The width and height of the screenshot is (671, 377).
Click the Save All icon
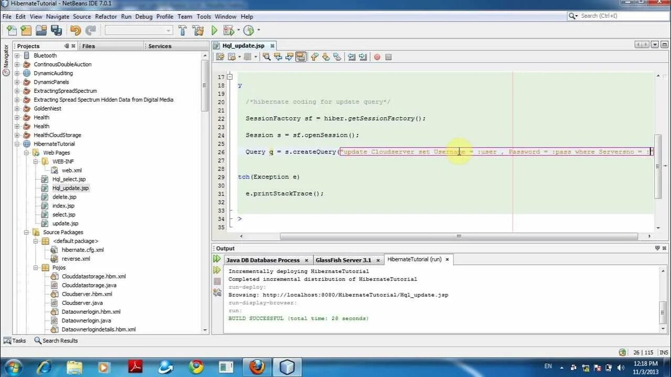pos(56,30)
